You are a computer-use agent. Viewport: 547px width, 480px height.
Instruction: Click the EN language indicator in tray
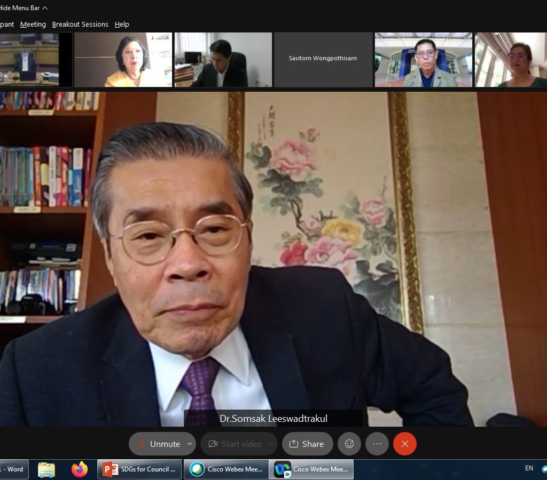[x=529, y=468]
